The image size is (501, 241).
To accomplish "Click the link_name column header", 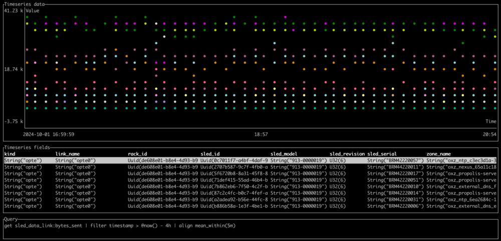I will click(67, 154).
